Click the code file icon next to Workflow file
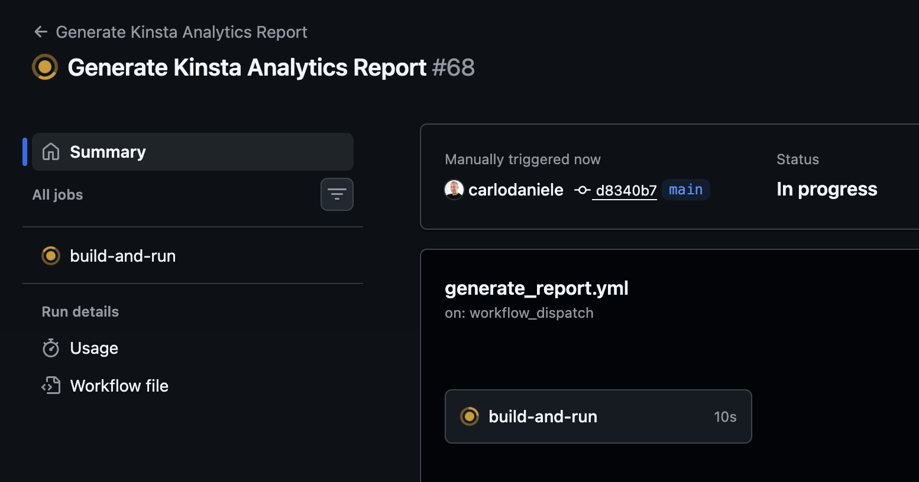 pos(51,386)
